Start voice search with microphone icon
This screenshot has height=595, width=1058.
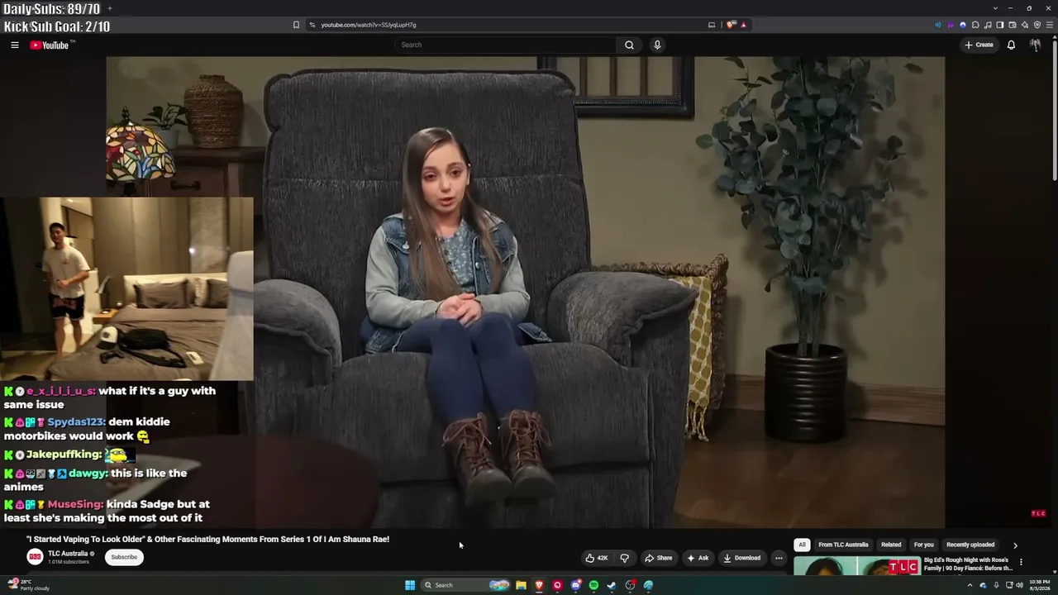657,45
